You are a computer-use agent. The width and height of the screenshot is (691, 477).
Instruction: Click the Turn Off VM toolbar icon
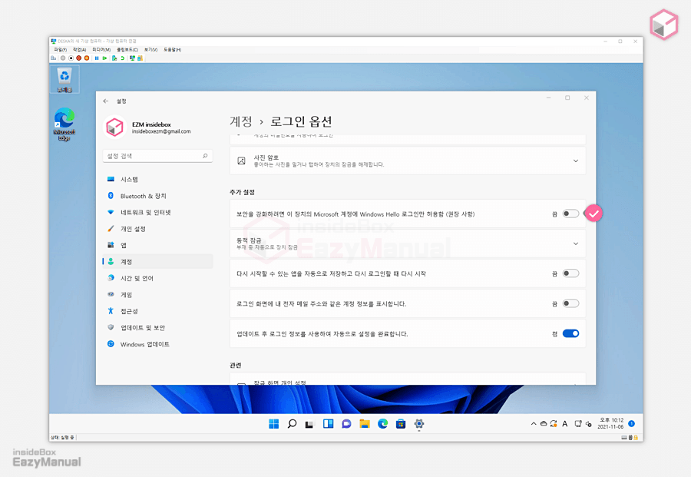point(71,58)
